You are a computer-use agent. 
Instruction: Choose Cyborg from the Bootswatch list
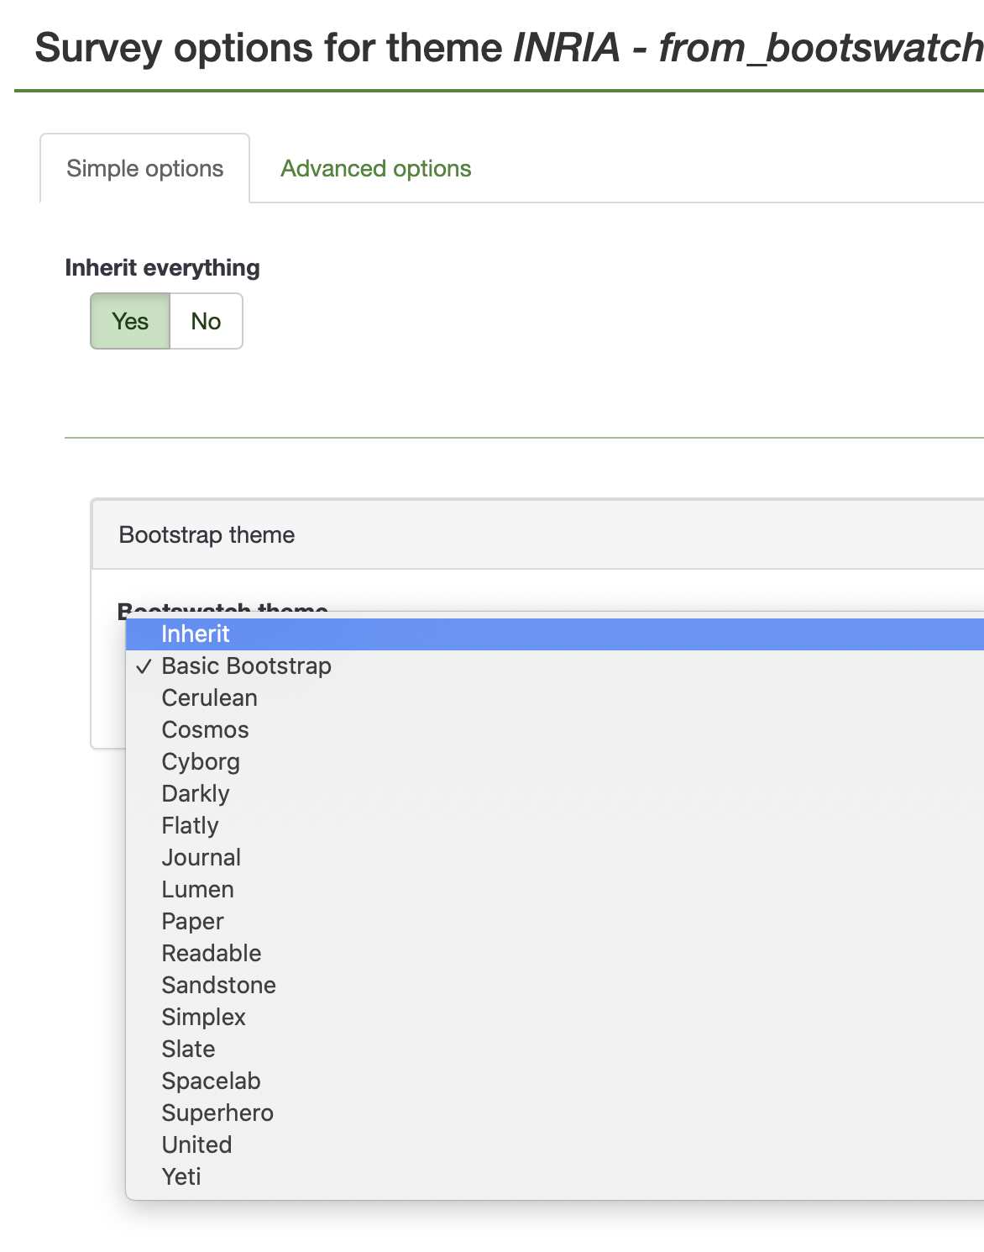(x=201, y=762)
